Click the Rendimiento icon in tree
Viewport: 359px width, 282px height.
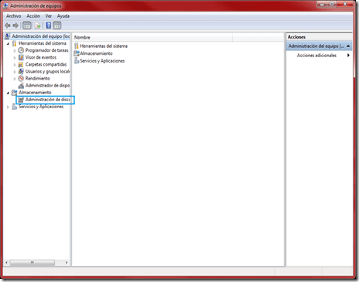click(x=21, y=78)
